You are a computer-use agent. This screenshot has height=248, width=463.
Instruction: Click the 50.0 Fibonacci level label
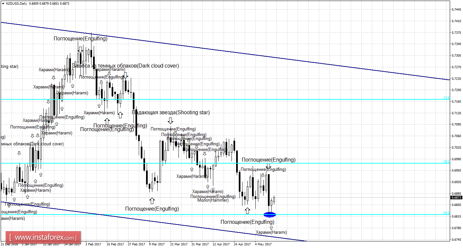[x=446, y=213]
